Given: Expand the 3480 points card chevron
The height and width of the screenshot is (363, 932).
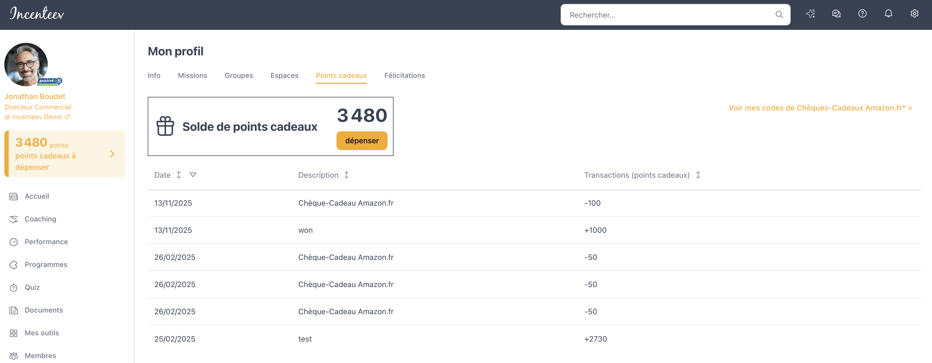Looking at the screenshot, I should (112, 154).
